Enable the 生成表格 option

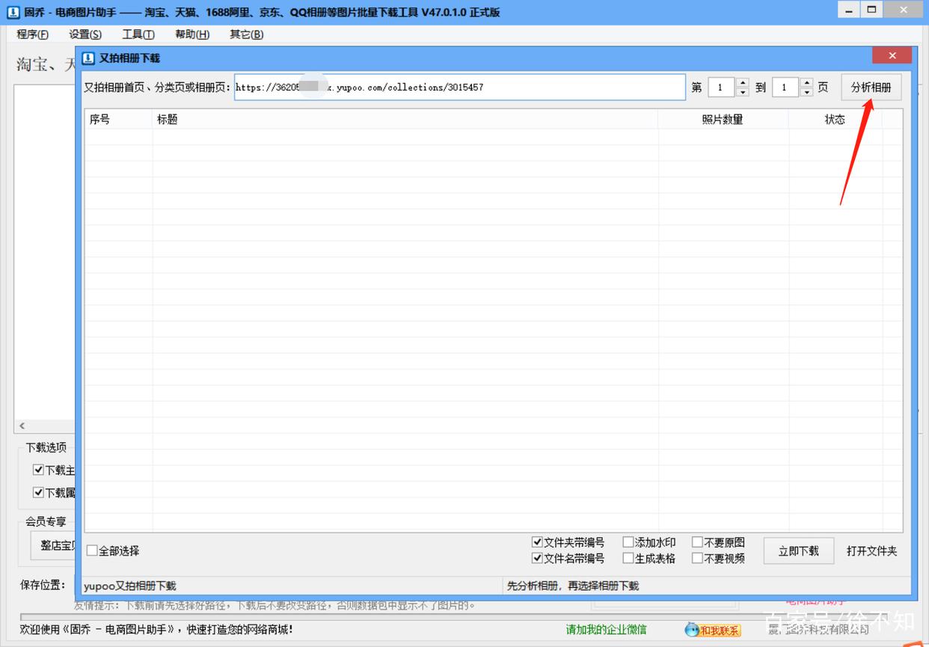tap(628, 557)
